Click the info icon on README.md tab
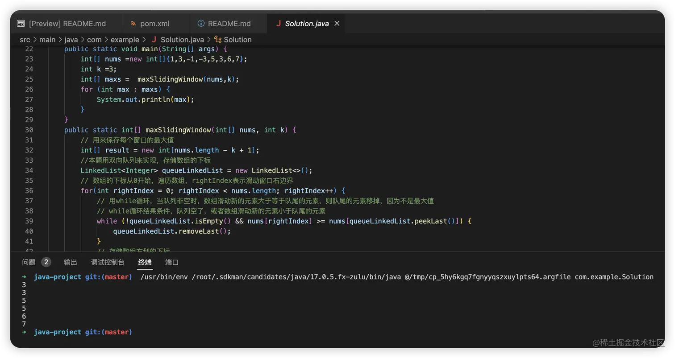This screenshot has width=675, height=358. tap(201, 24)
